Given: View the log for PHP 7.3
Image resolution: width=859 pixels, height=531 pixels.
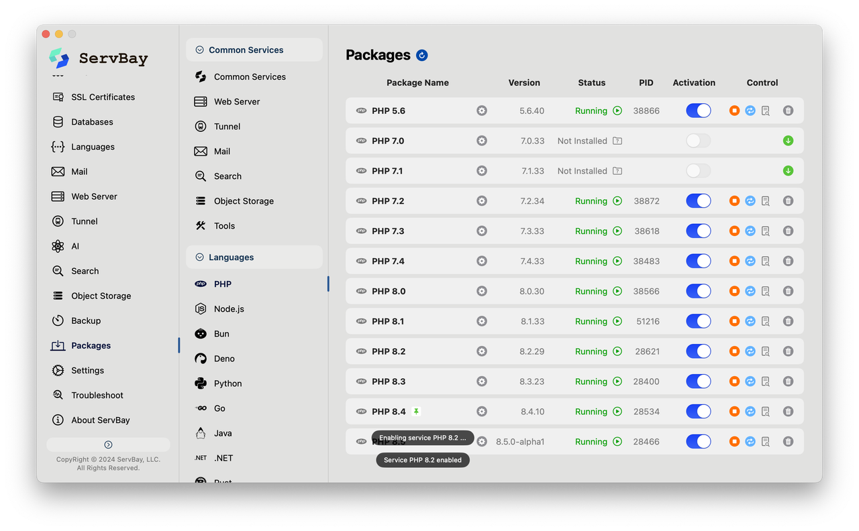Looking at the screenshot, I should point(766,231).
